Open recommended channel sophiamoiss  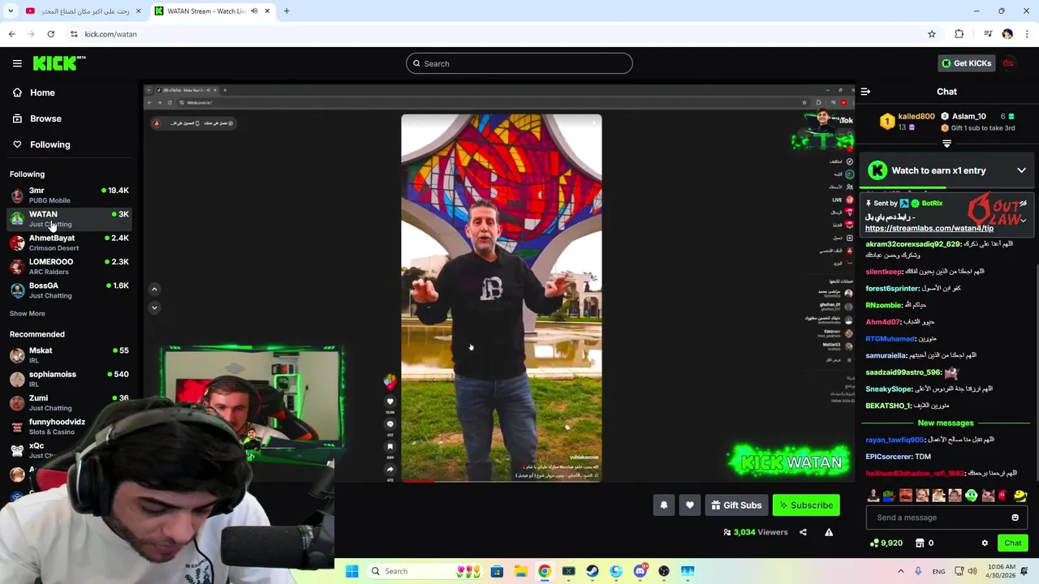coord(69,379)
